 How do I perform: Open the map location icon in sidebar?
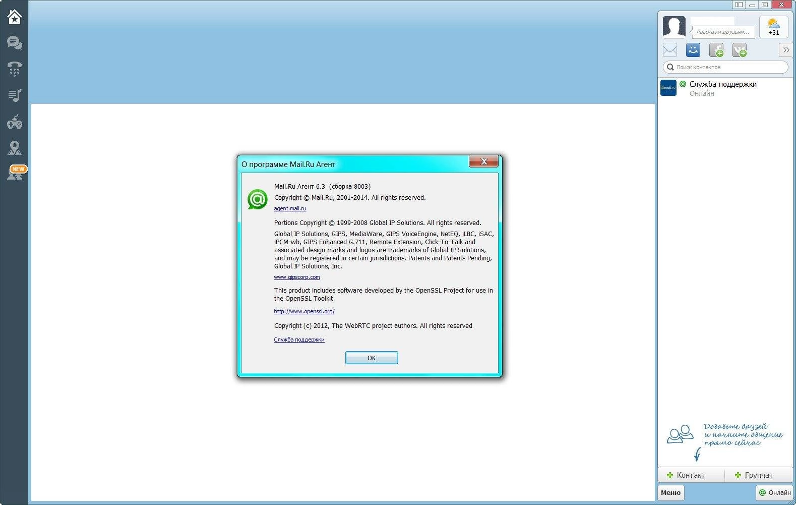pos(15,148)
